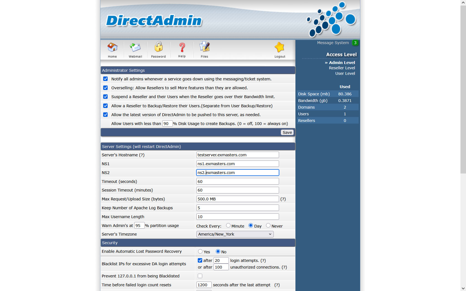Save the Administrator Settings
466x291 pixels.
point(287,132)
